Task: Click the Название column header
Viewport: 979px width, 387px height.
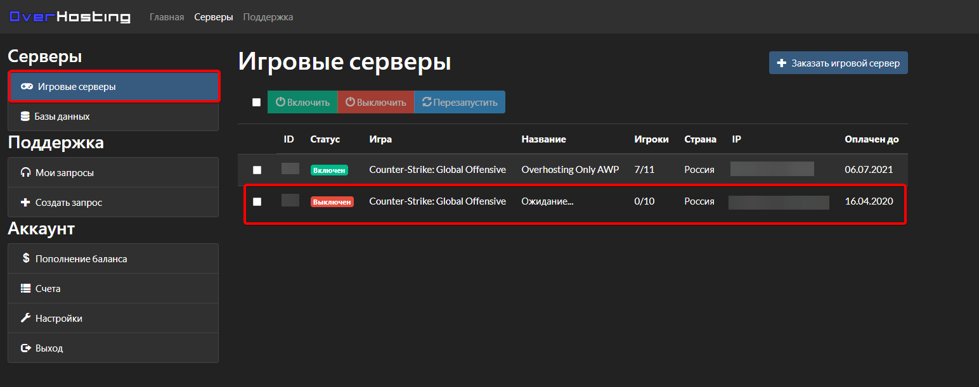Action: pos(543,139)
